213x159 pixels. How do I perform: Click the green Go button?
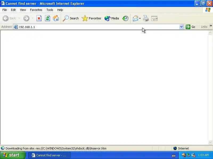tap(190, 27)
